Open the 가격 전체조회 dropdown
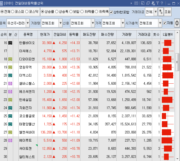 click(123, 23)
